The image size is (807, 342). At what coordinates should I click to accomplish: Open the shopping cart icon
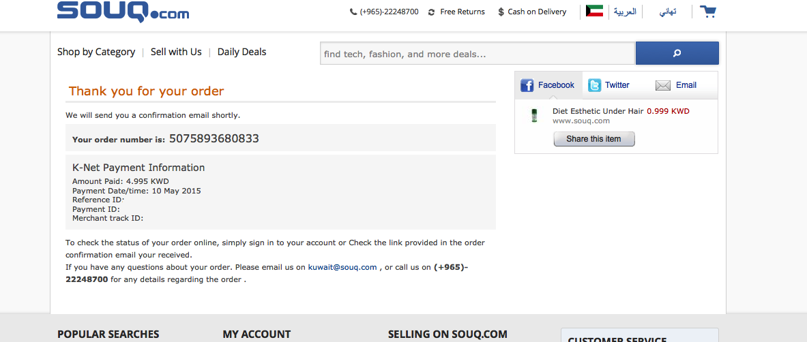pyautogui.click(x=709, y=12)
